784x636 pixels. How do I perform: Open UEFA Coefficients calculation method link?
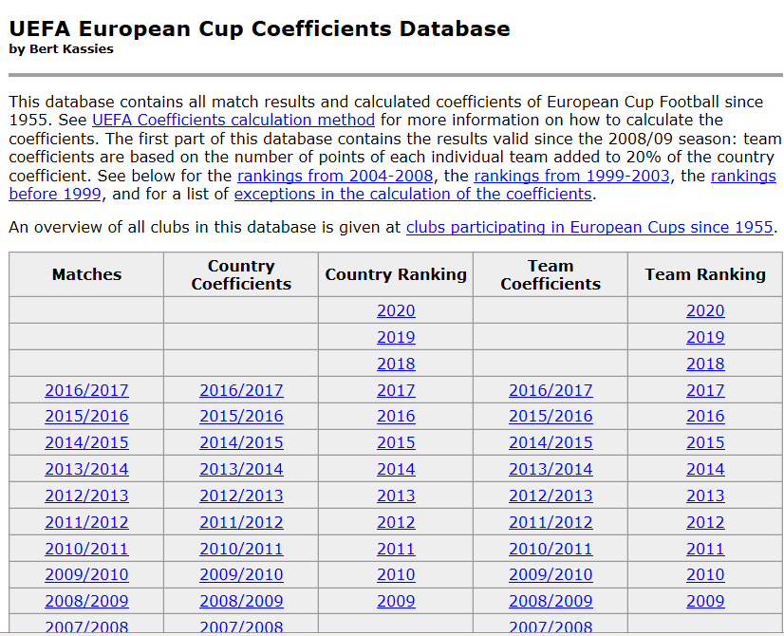[233, 120]
